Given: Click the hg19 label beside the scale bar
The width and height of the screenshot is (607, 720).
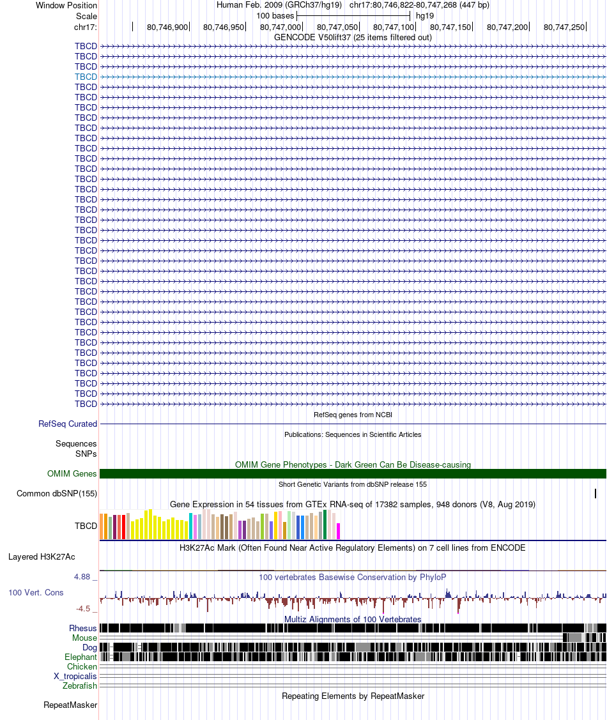Looking at the screenshot, I should (425, 15).
